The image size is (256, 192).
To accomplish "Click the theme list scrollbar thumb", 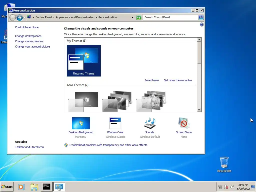I will [x=199, y=53].
